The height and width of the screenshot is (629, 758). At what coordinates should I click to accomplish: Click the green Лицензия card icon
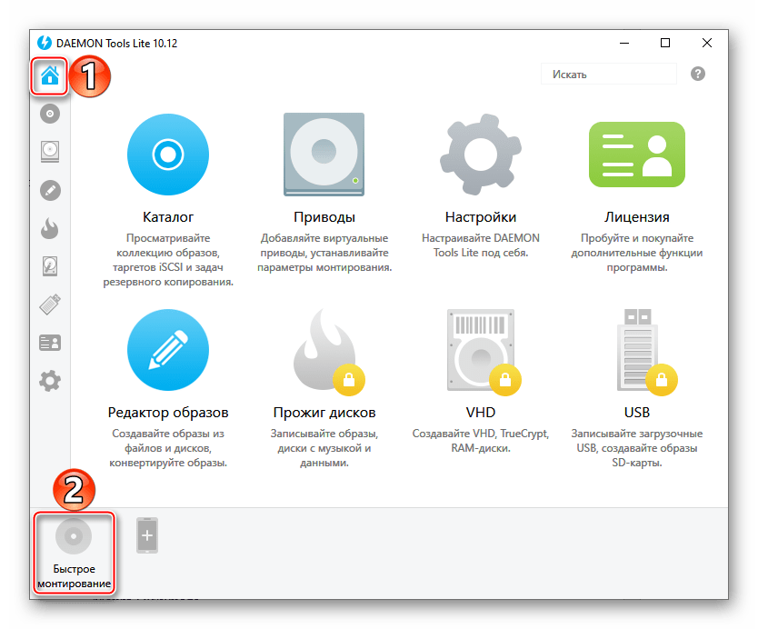636,155
